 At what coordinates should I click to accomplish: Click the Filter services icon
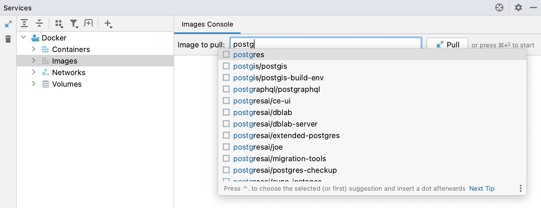[74, 24]
